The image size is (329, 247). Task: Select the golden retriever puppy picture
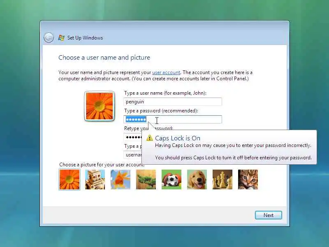(197, 179)
